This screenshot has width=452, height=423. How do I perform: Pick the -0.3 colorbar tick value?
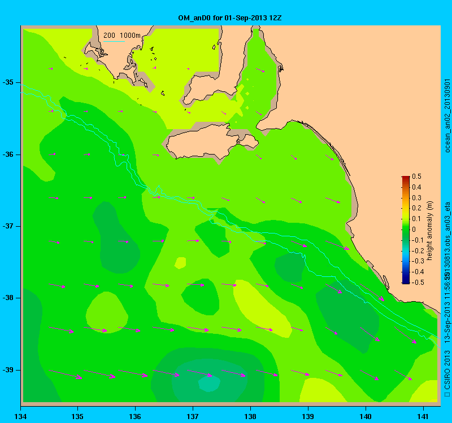418,261
